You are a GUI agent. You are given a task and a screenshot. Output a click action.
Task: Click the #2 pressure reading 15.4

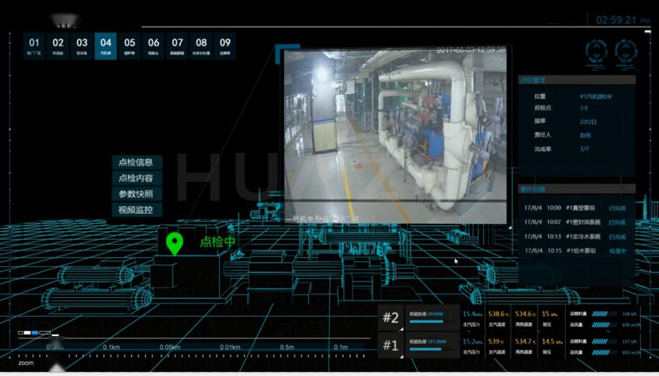(x=472, y=314)
